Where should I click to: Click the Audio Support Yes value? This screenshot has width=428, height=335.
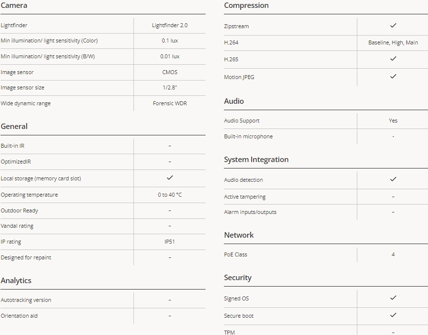(393, 121)
